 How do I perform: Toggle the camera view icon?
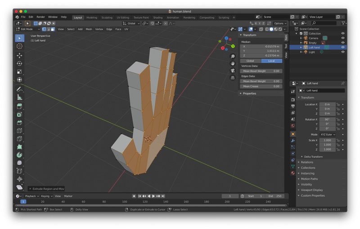click(233, 70)
